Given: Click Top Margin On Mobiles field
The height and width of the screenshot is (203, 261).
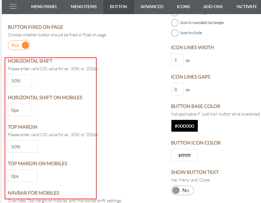Looking at the screenshot, I should [x=23, y=176].
